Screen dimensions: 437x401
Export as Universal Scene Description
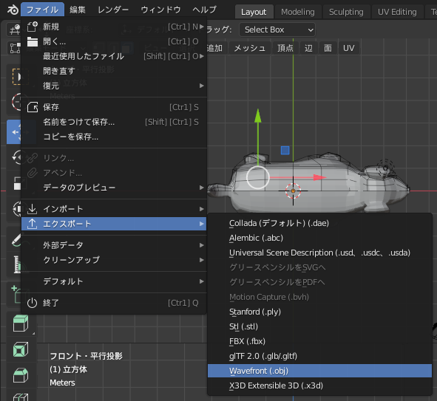(x=319, y=253)
